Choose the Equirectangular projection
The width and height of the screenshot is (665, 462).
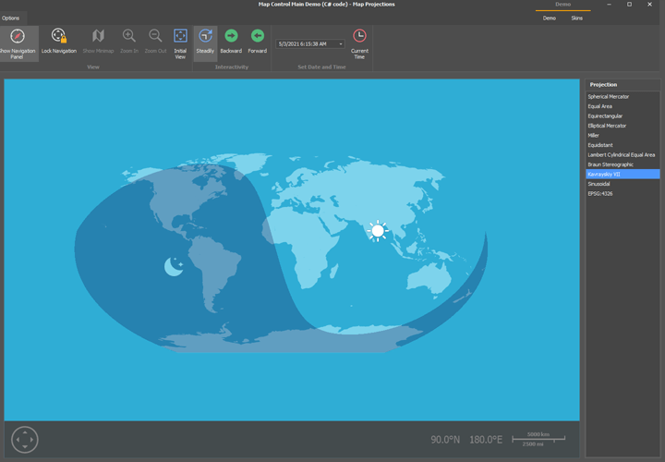[x=605, y=115]
